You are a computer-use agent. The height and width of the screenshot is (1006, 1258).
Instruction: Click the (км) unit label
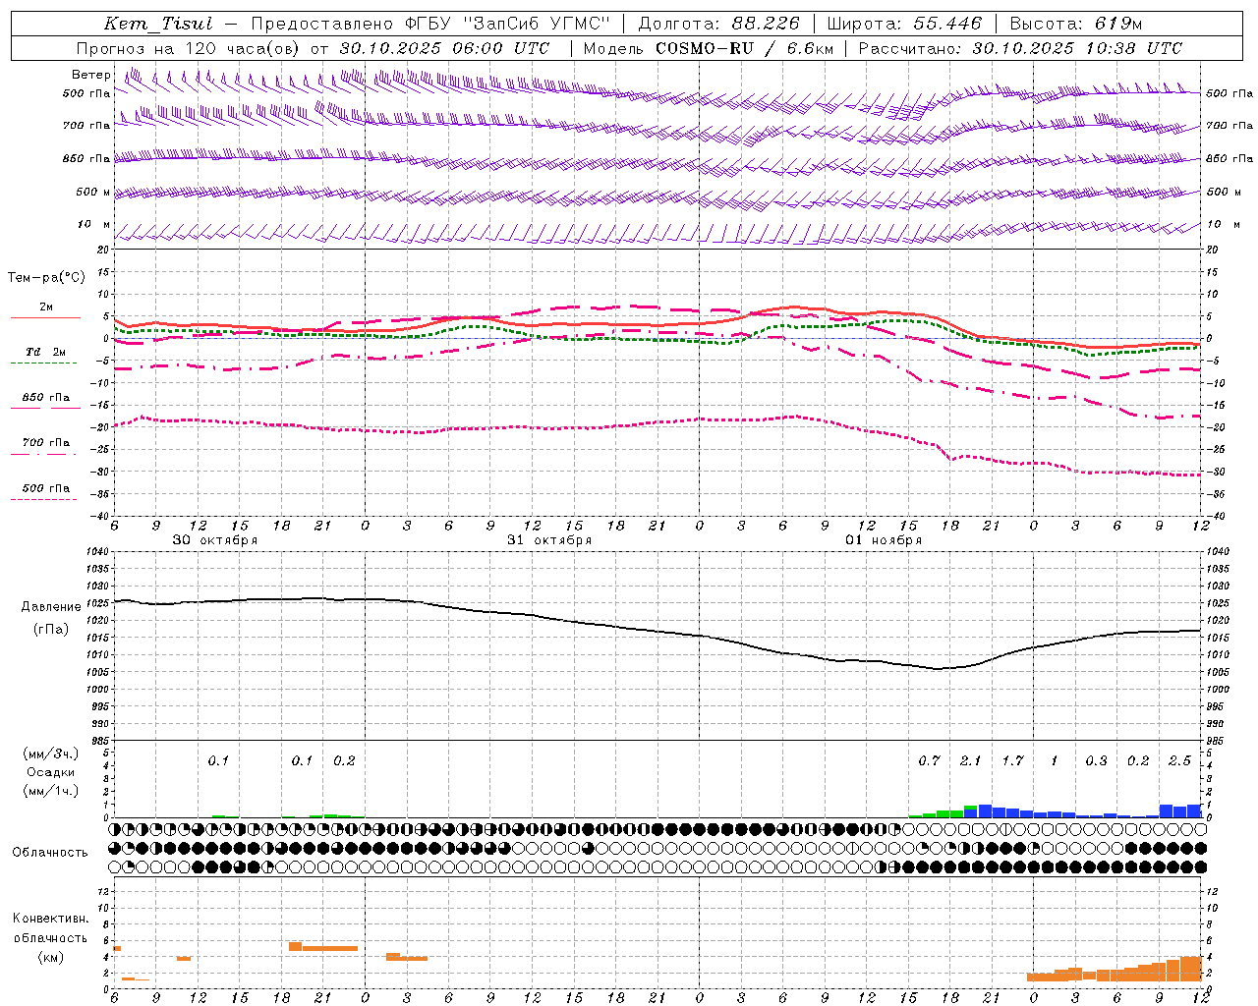(50, 957)
